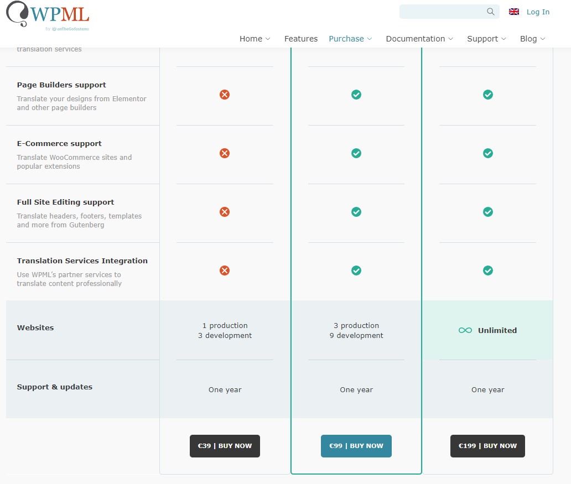Image resolution: width=571 pixels, height=484 pixels.
Task: Click middle-plan checkmark for Full Site Editing
Action: (x=356, y=212)
